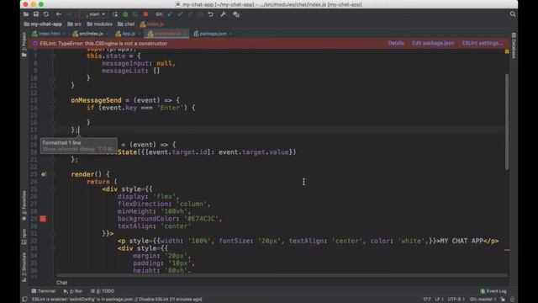Click the yellow inspection indicator atop the scrollbar
Screen dimensions: 538x303
pos(507,51)
